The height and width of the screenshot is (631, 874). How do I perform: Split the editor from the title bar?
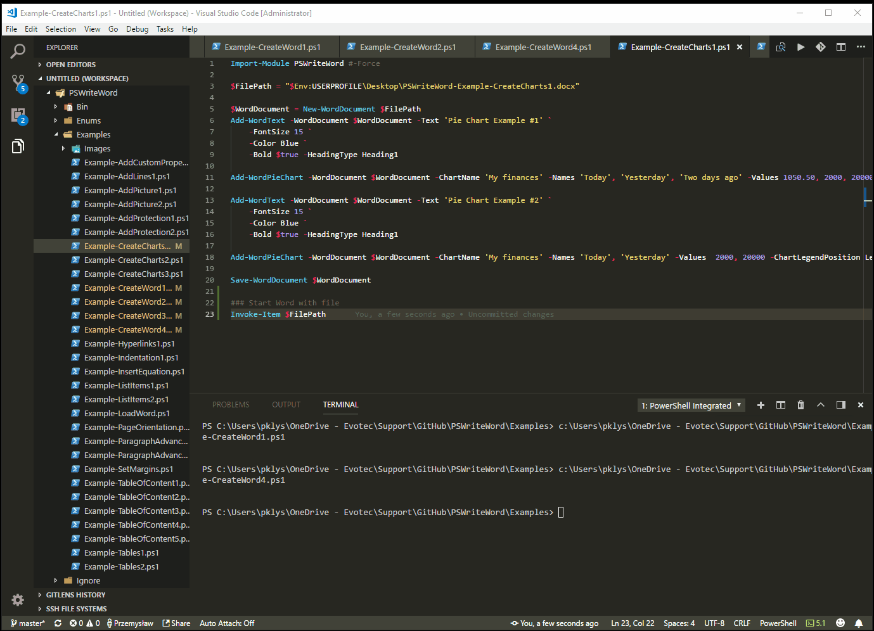click(840, 47)
